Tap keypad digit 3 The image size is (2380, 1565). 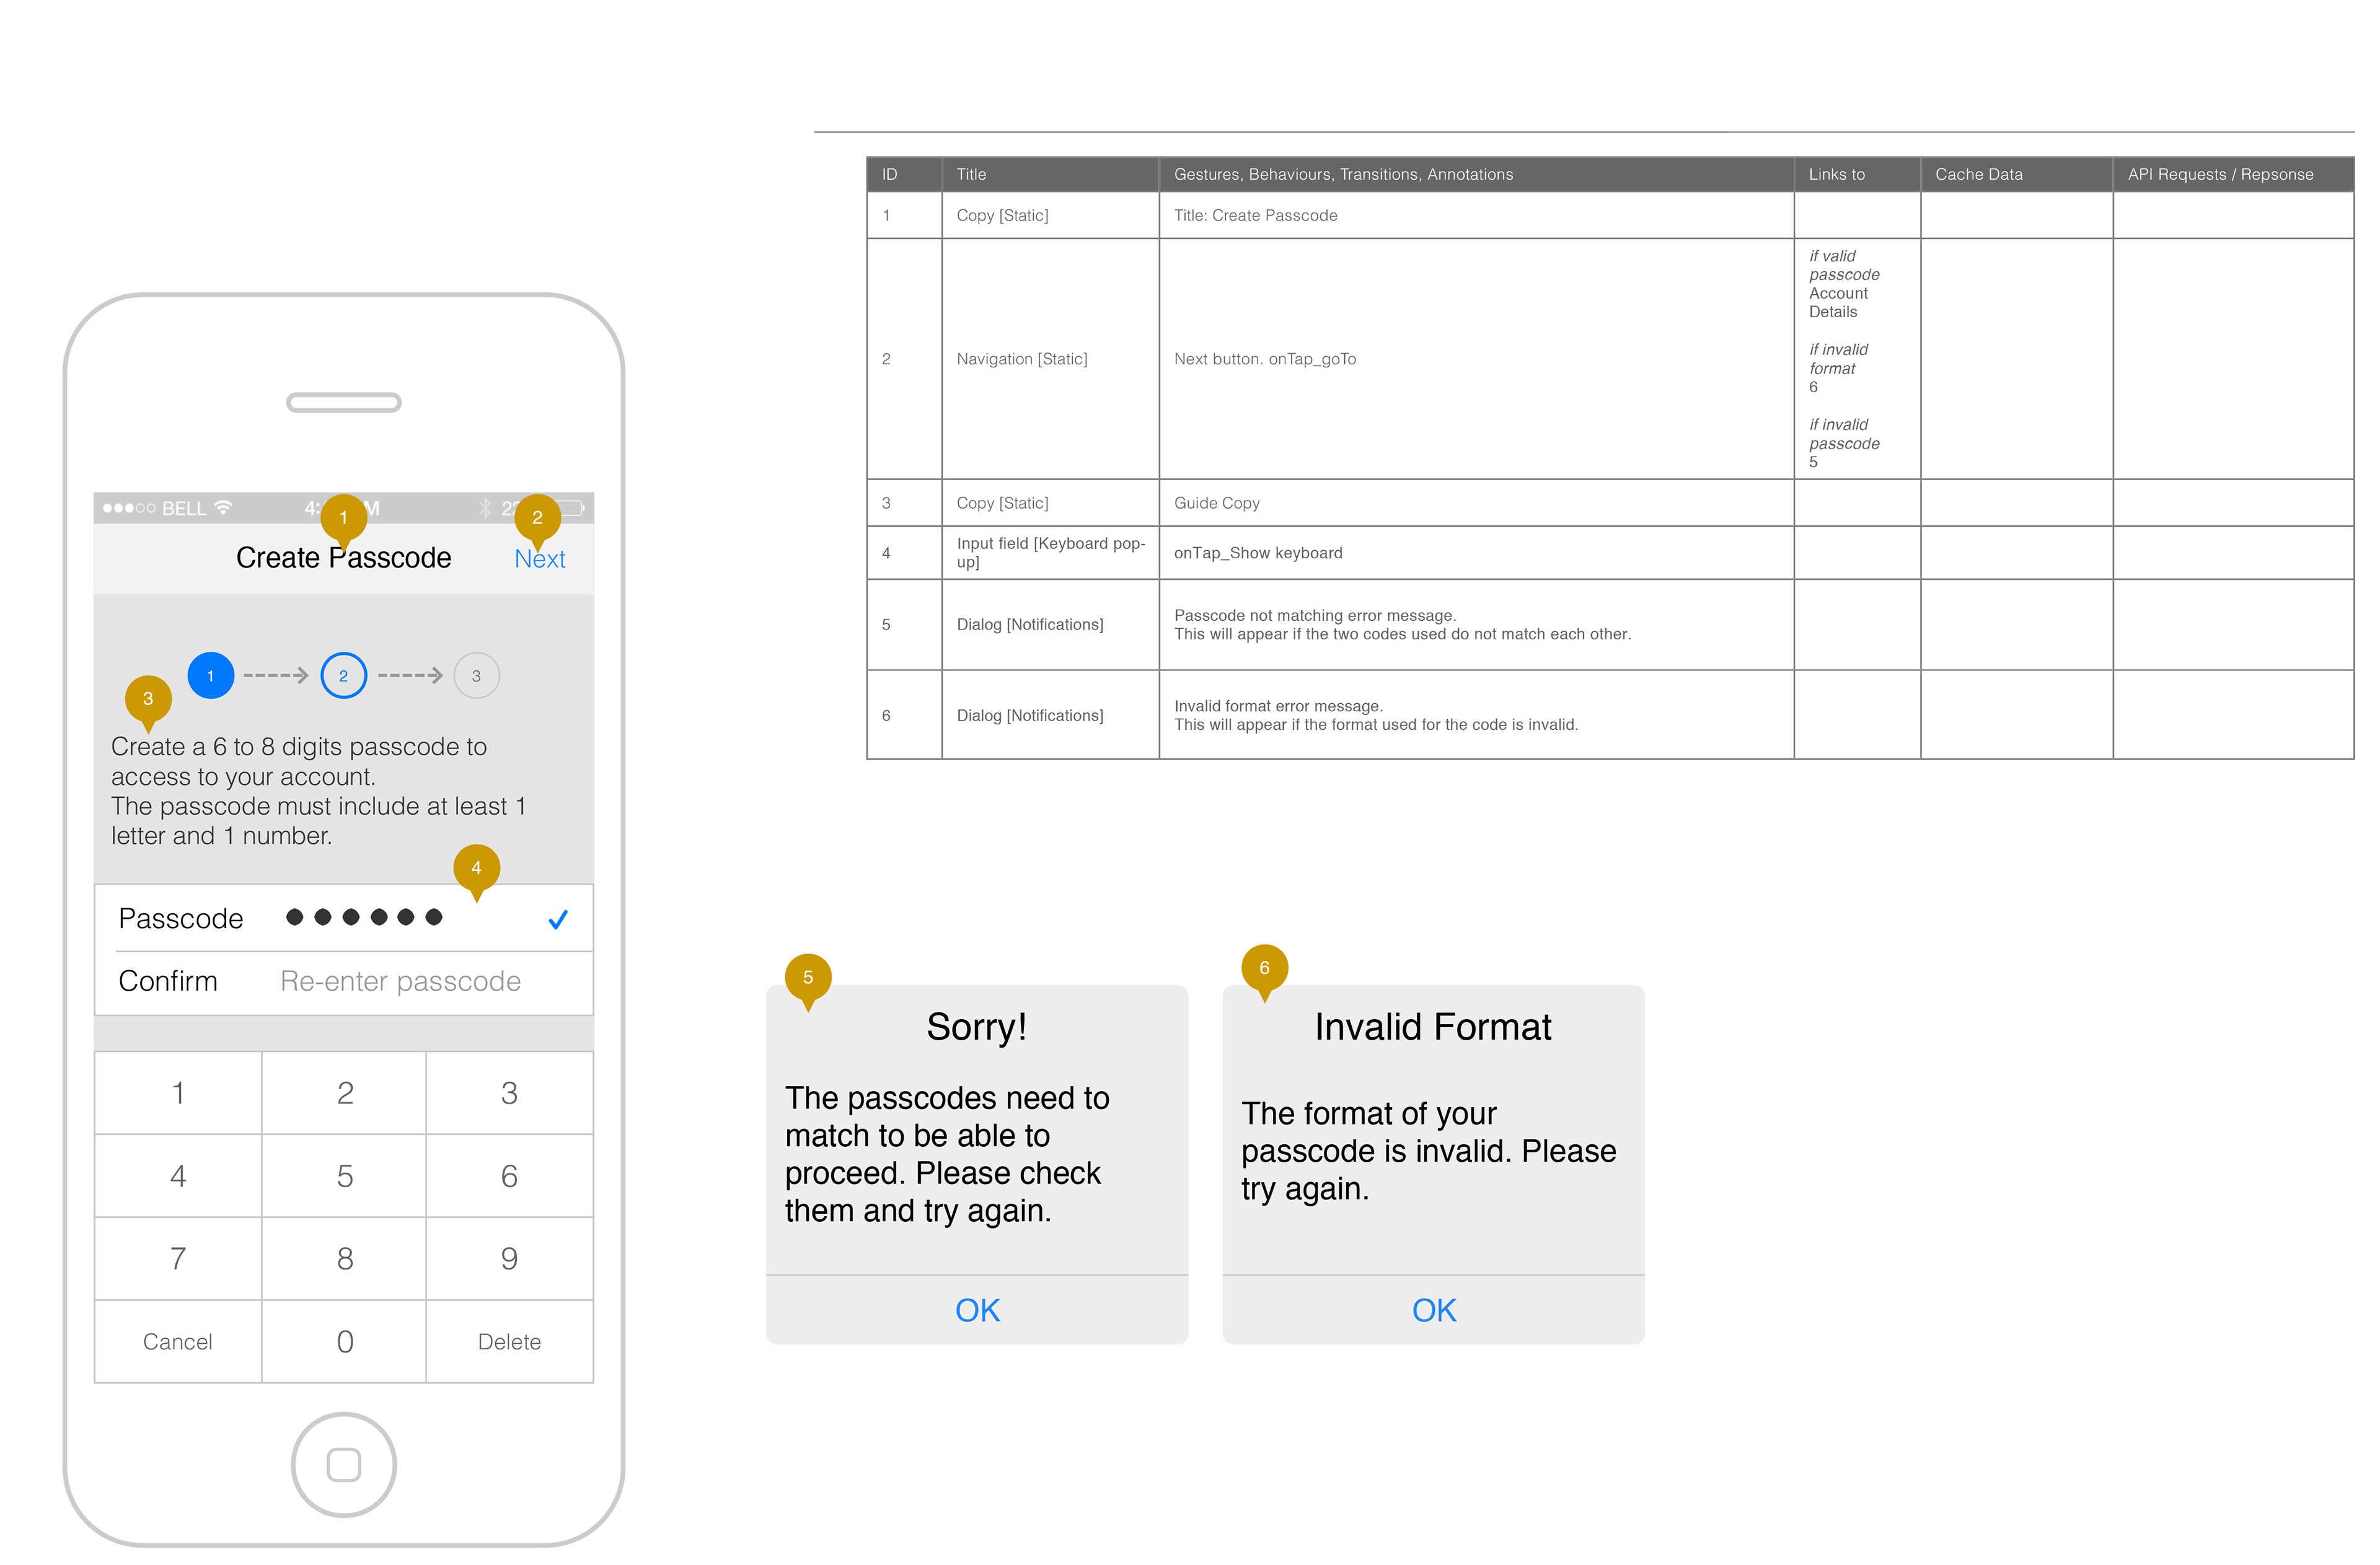tap(509, 1092)
